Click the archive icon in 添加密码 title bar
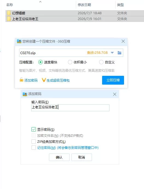Image resolution: width=144 pixels, height=189 pixels. point(25,94)
